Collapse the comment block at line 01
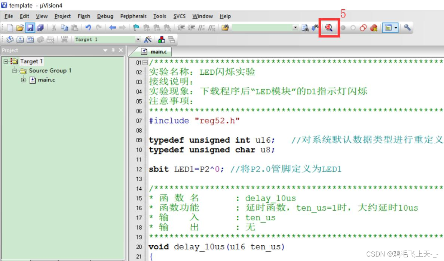The height and width of the screenshot is (261, 444). click(145, 62)
